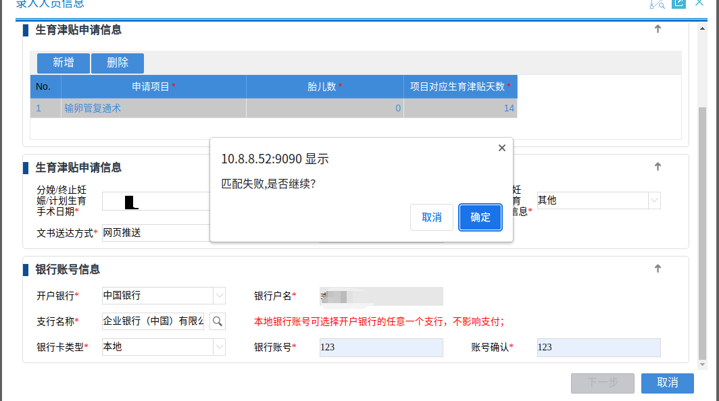Click the vertical scrollbar up arrow

(703, 28)
